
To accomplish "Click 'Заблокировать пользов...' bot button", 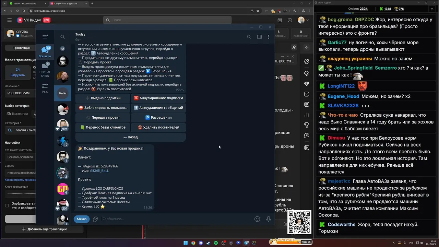I will click(x=103, y=108).
